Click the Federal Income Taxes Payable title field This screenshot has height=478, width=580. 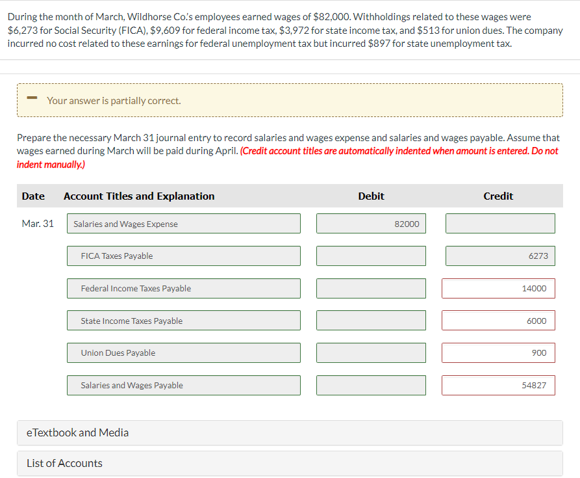(x=184, y=288)
